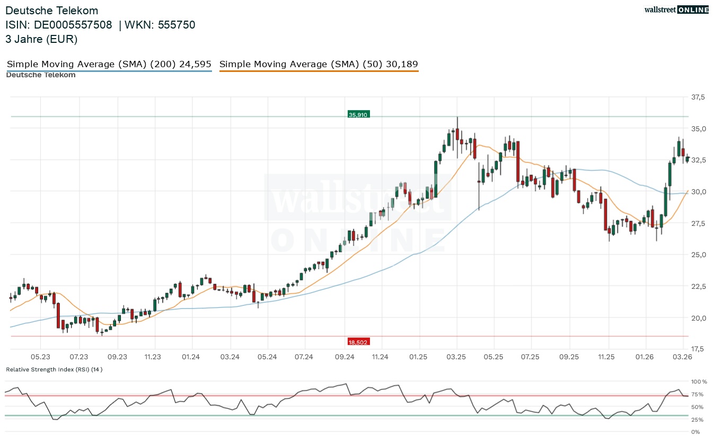Toggle the SMA (200) legend entry
Image resolution: width=715 pixels, height=446 pixels.
[109, 65]
